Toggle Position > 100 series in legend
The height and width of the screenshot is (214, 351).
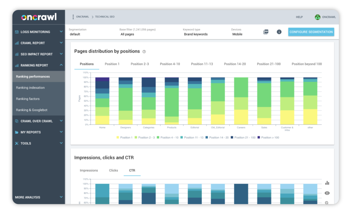coord(268,138)
